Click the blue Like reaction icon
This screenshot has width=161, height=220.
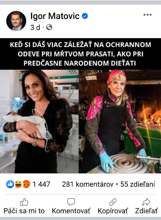10,184
